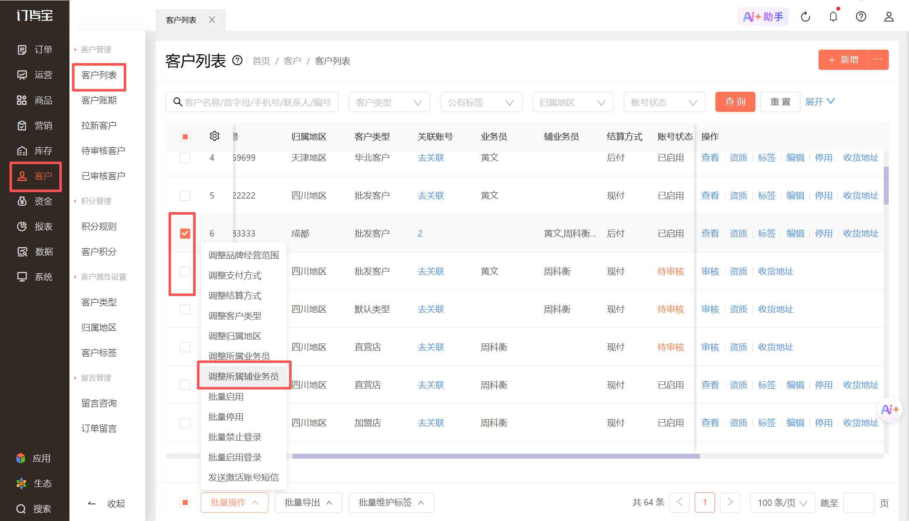Open the 数据 module
This screenshot has width=909, height=521.
point(35,252)
